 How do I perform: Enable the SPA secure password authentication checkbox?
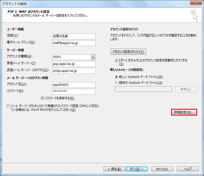(x=8, y=106)
